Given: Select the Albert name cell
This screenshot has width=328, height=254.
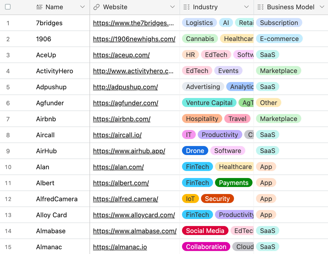Looking at the screenshot, I should [45, 183].
